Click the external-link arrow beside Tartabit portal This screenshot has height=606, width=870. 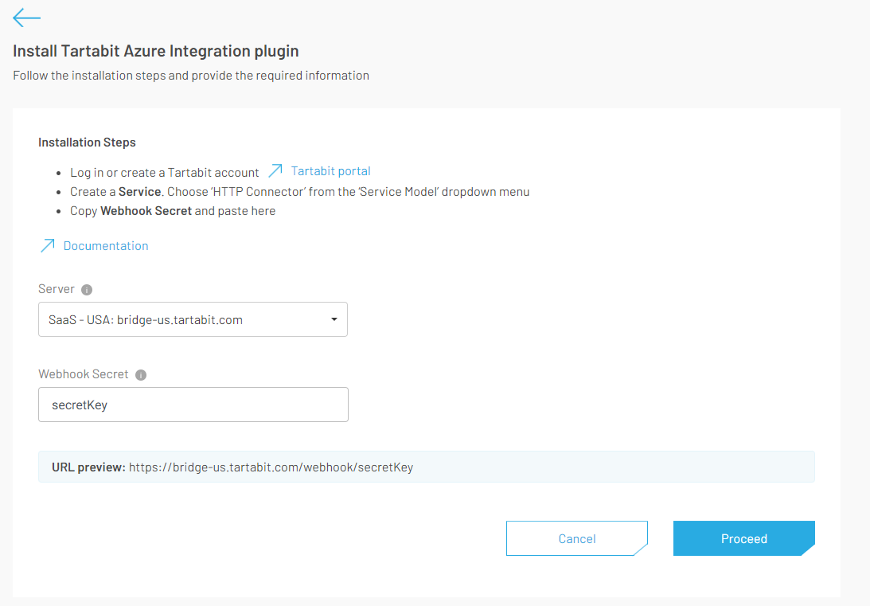[x=275, y=171]
